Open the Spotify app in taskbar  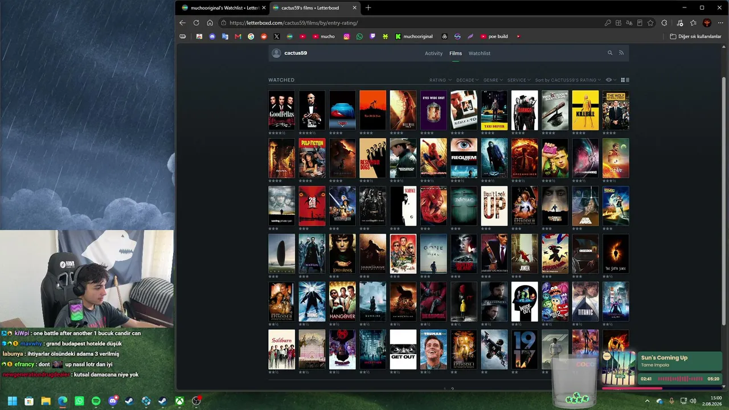click(96, 401)
